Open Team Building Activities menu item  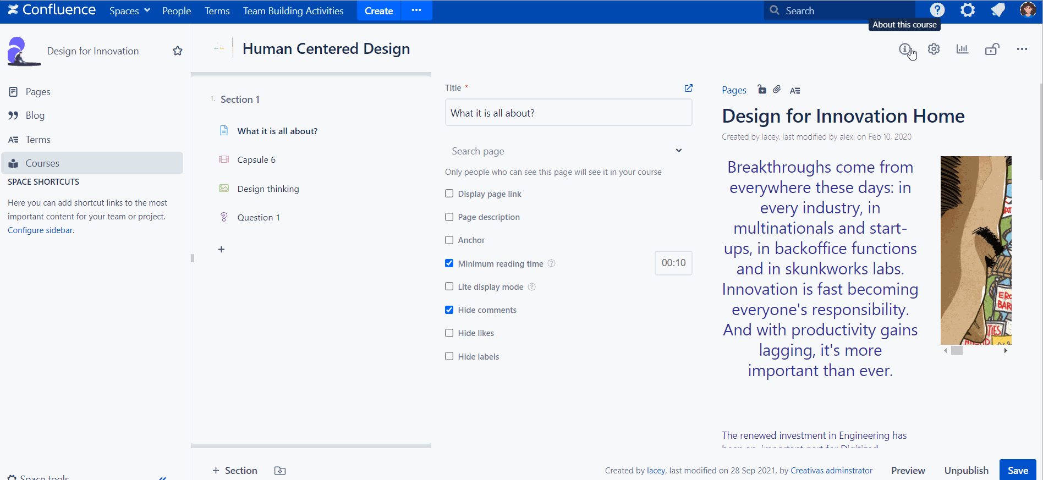(293, 11)
